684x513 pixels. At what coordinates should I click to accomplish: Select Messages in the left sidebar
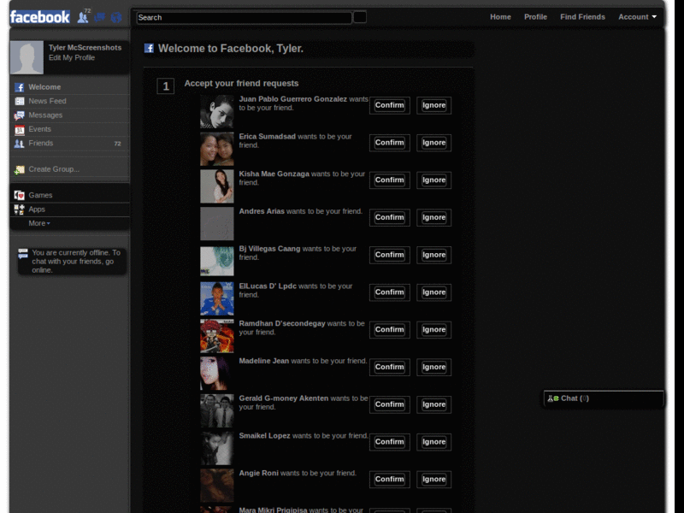(x=45, y=115)
